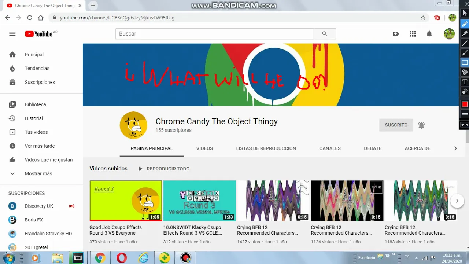The image size is (469, 264).
Task: Change the Bandicam line thickness
Action: pos(465,114)
